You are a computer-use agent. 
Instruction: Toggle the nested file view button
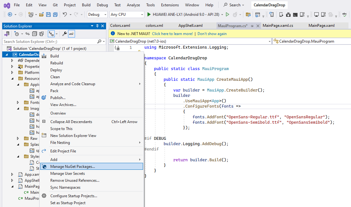pyautogui.click(x=51, y=34)
